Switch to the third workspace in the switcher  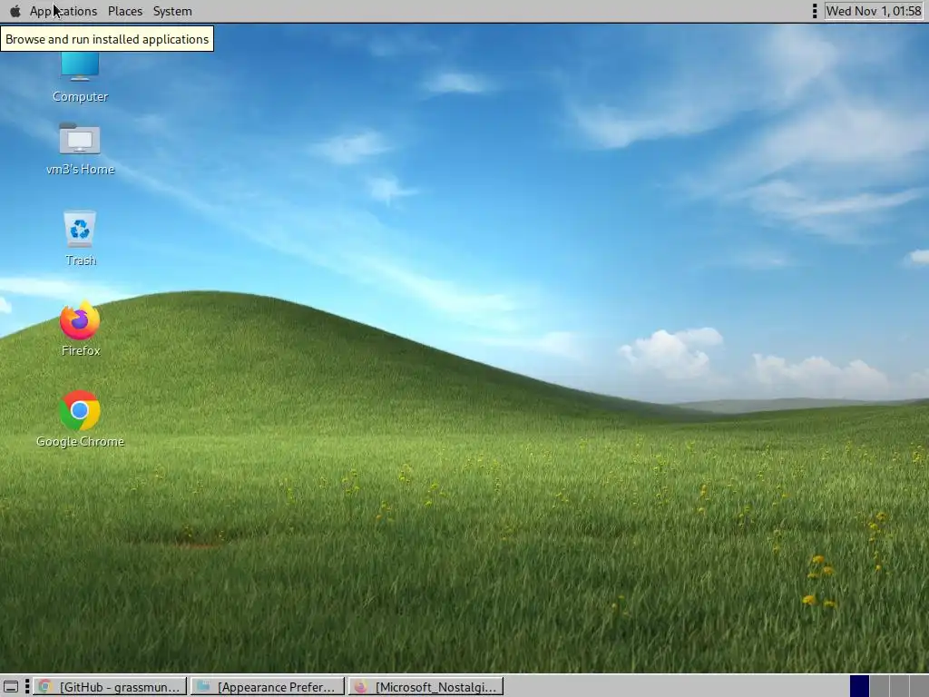click(x=899, y=686)
